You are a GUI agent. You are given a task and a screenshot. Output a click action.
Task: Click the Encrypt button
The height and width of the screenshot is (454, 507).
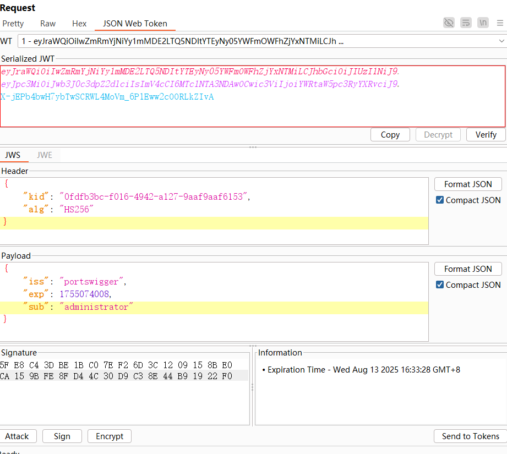click(110, 436)
